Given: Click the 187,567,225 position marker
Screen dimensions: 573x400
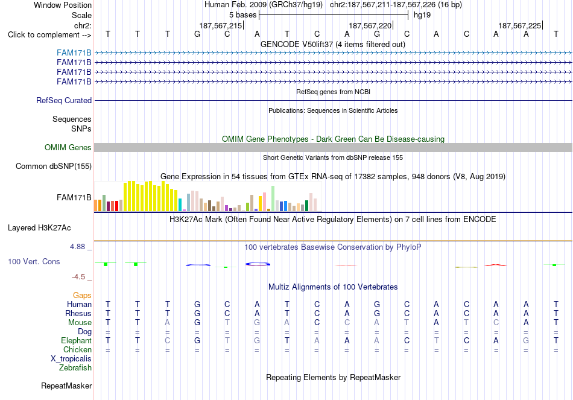Looking at the screenshot, I should point(520,25).
